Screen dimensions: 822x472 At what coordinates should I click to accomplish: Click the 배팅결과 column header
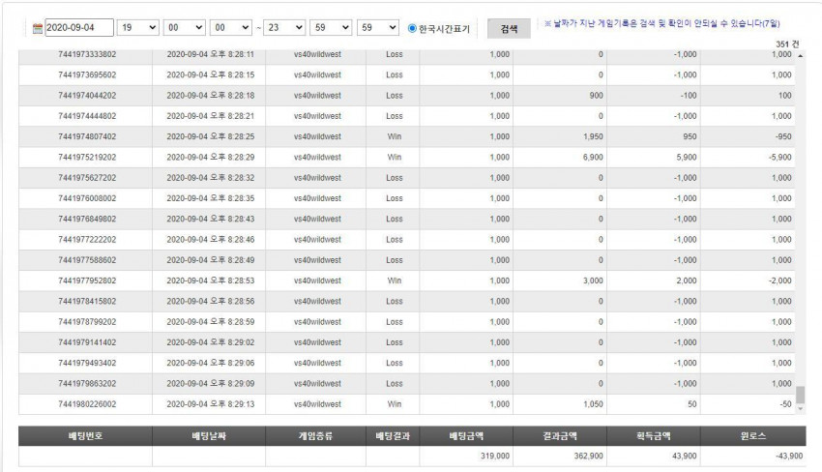pos(393,436)
